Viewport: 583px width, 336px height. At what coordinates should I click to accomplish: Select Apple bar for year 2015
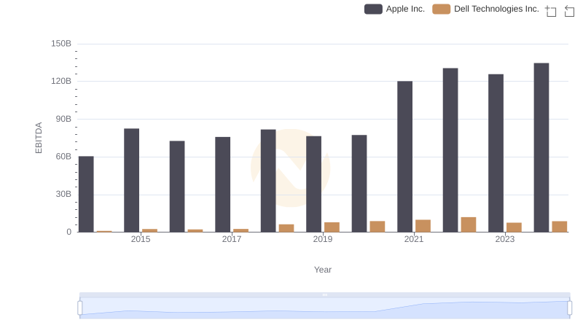[x=132, y=180]
